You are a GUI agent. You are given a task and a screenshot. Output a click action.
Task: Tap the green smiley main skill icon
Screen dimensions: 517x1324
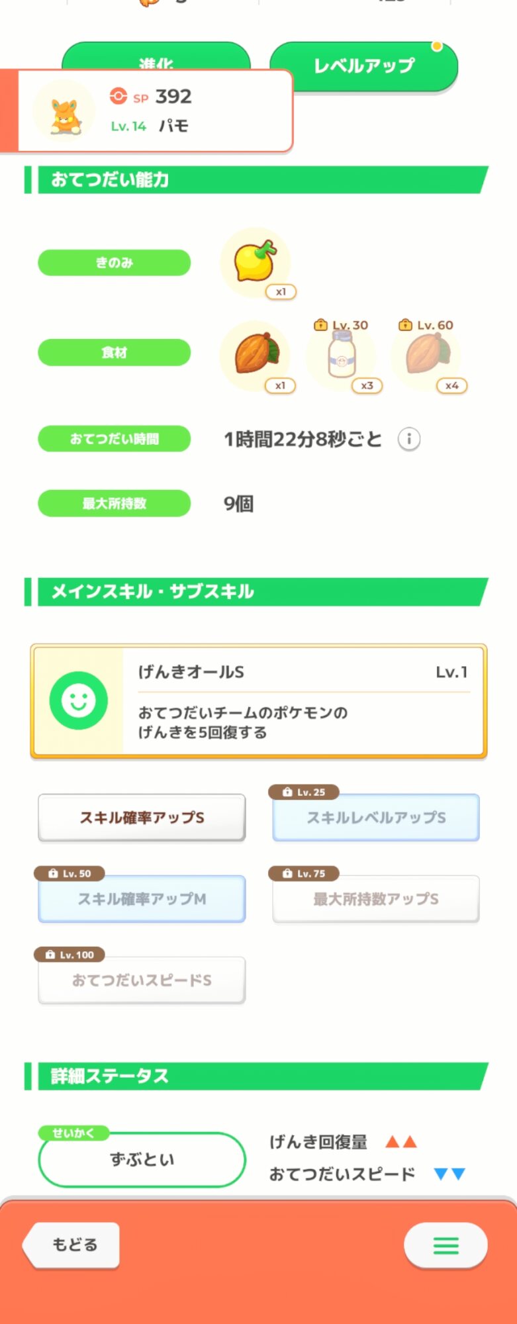click(x=79, y=700)
